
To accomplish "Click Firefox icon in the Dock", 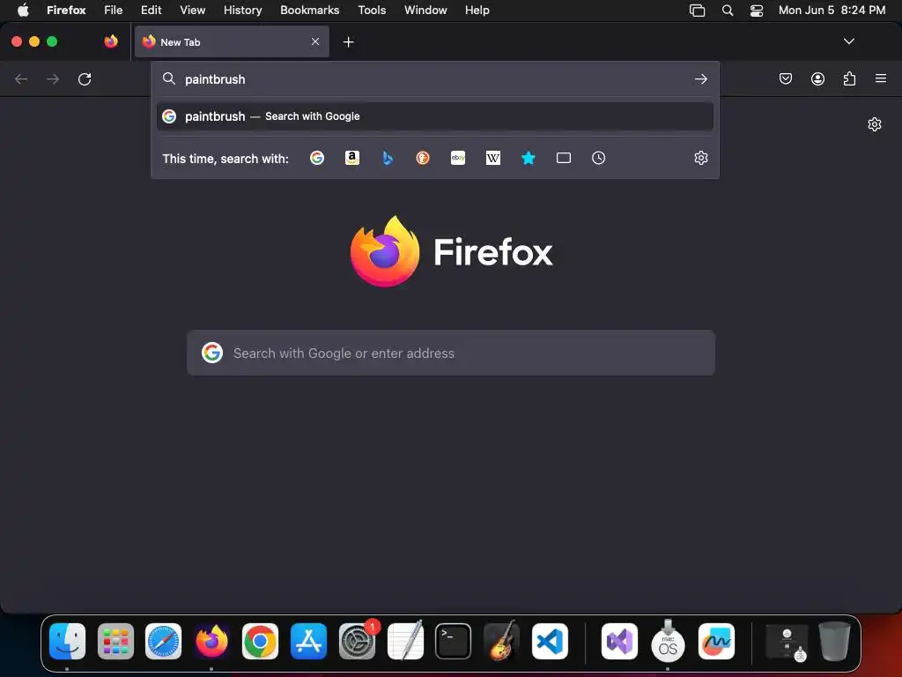I will tap(211, 642).
